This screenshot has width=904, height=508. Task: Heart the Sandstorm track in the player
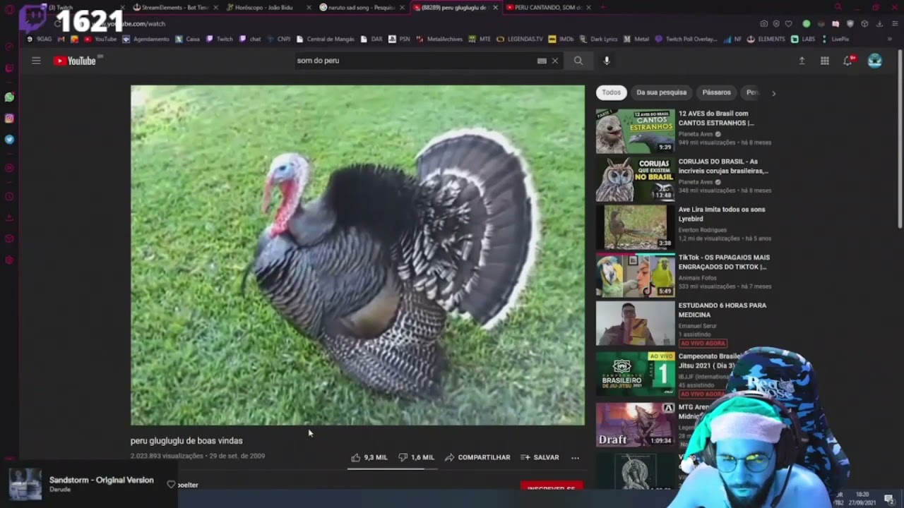point(171,484)
